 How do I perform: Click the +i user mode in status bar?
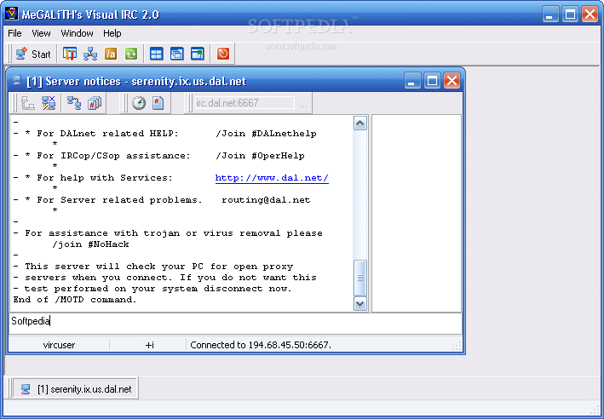tap(149, 345)
